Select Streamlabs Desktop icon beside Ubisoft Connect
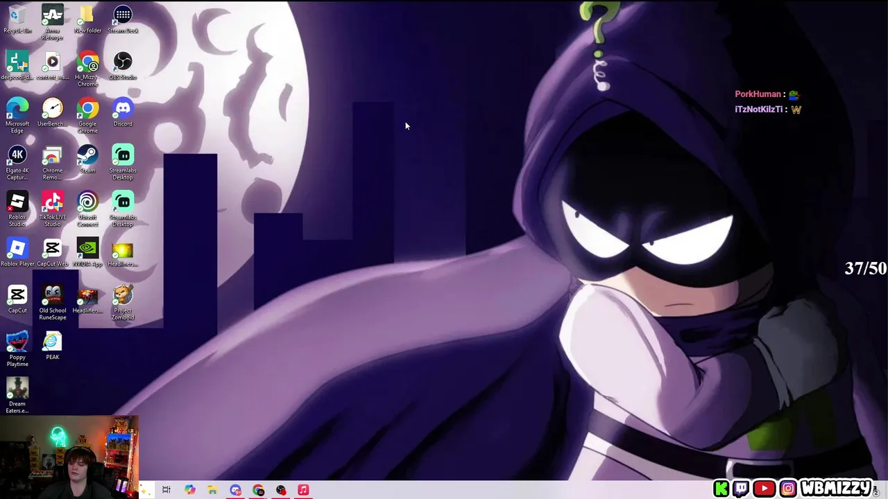888x499 pixels. tap(123, 209)
